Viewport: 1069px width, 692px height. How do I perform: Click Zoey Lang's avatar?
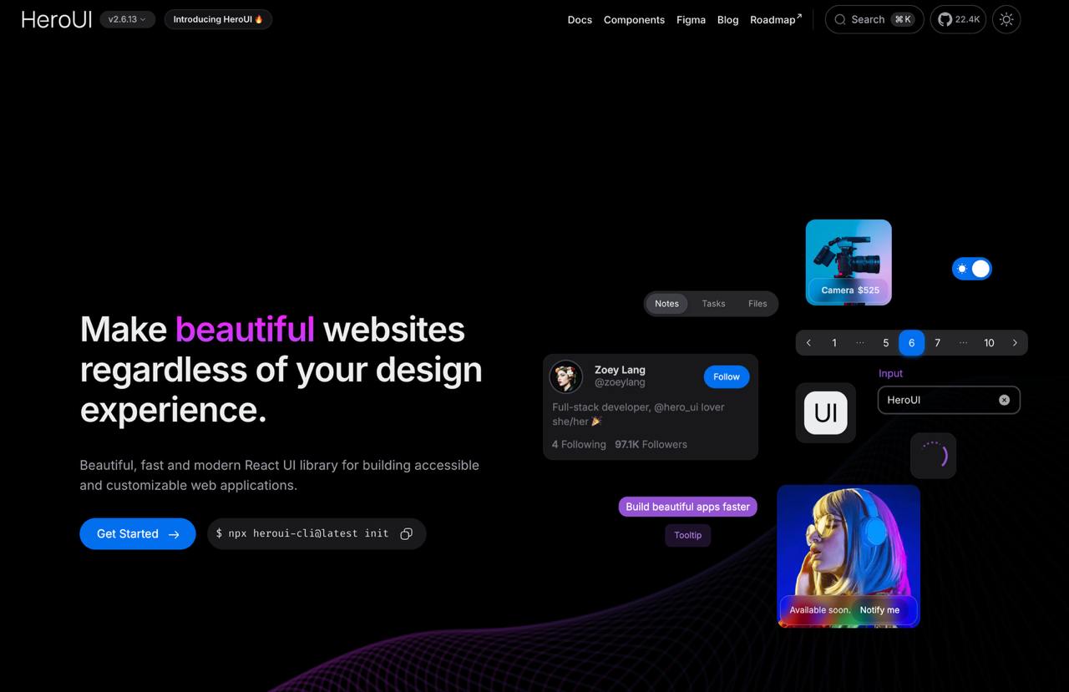tap(566, 376)
